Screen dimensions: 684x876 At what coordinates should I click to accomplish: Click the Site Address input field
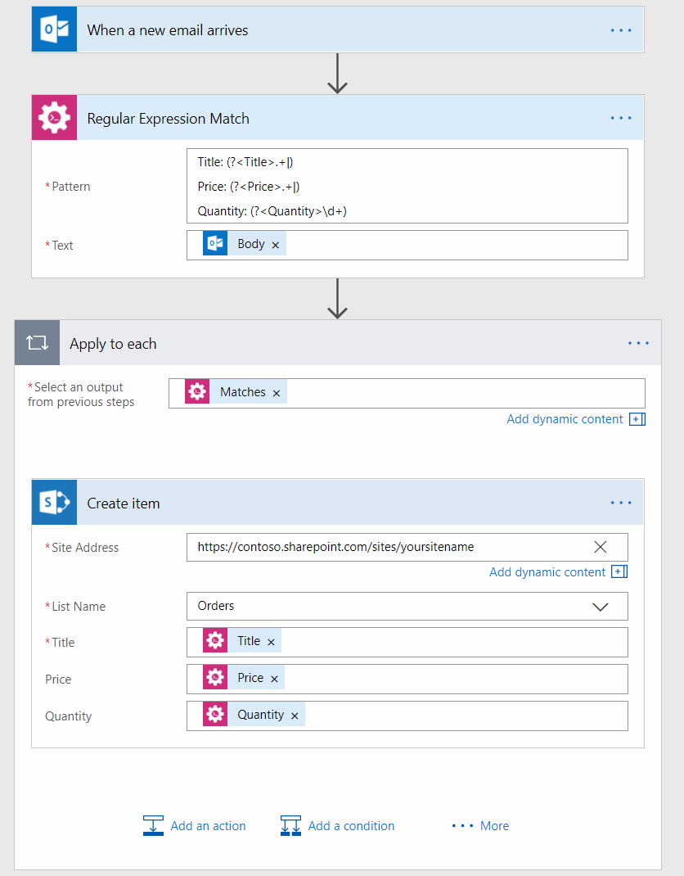[x=393, y=547]
